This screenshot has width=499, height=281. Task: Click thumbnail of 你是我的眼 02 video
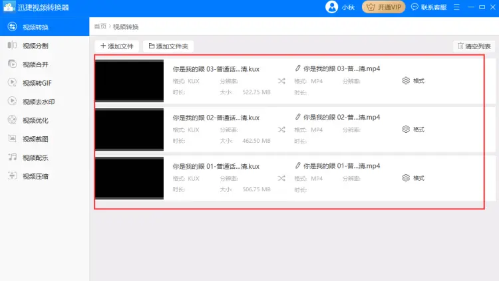130,130
